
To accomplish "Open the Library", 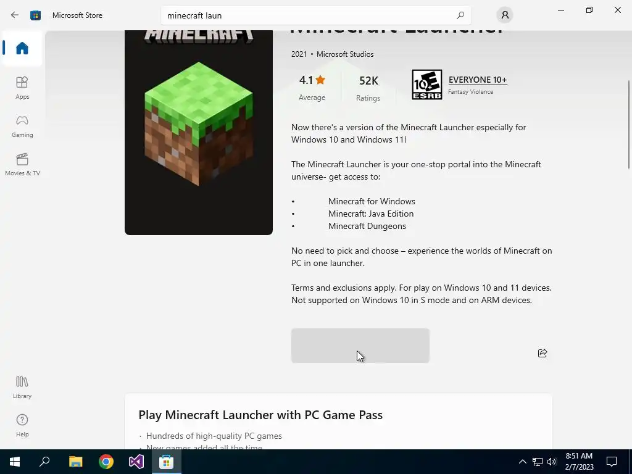I will (22, 387).
